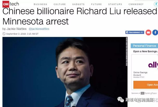Click the Personal Finance panel header
Screen dimensions: 158x107
[144, 46]
